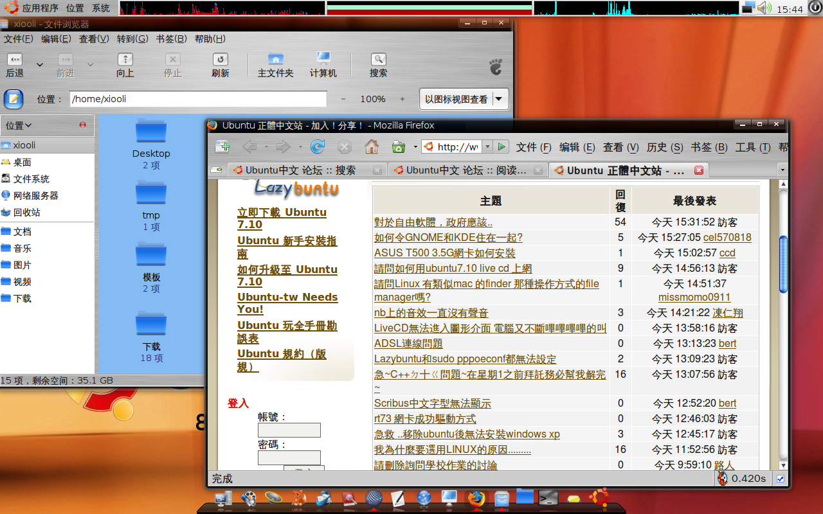The width and height of the screenshot is (823, 514).
Task: Click the file cabinet icon in dock
Action: point(502,498)
